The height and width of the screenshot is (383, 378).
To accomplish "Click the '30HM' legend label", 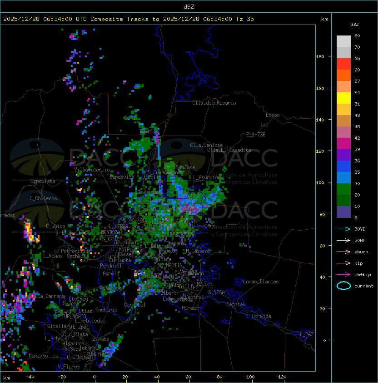I will pyautogui.click(x=360, y=240).
